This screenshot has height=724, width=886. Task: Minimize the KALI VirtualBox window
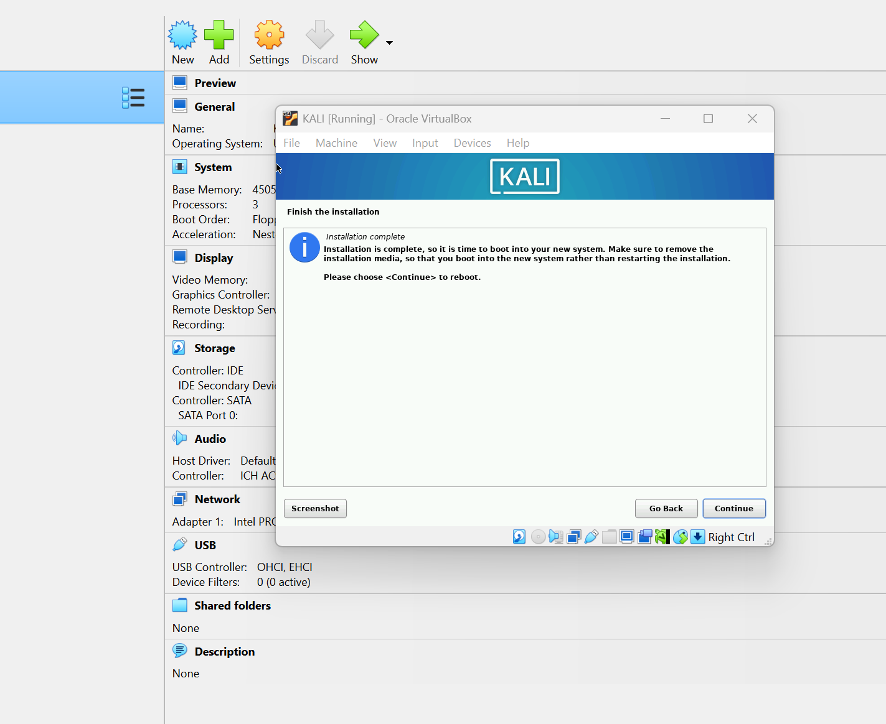click(665, 118)
